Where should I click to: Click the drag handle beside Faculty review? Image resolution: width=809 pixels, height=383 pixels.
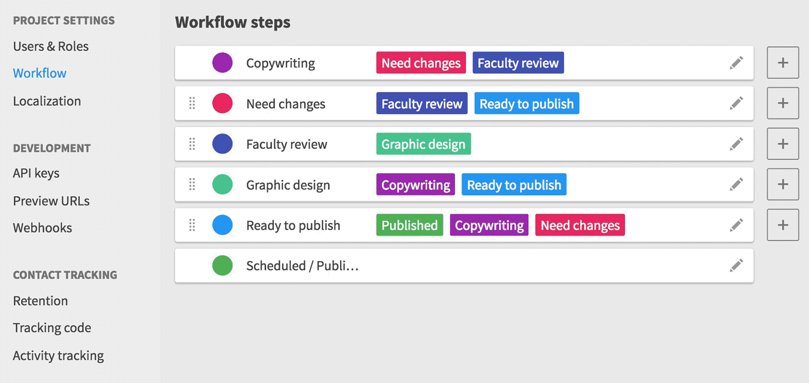coord(192,143)
